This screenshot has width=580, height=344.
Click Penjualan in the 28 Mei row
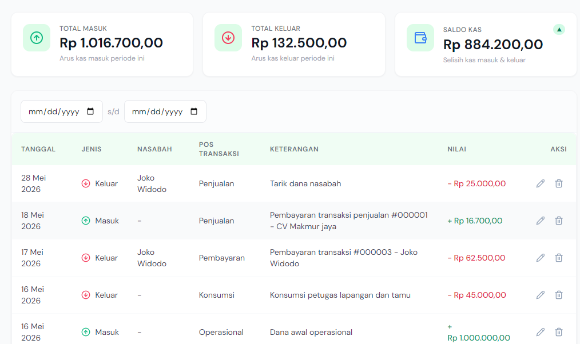click(x=216, y=183)
